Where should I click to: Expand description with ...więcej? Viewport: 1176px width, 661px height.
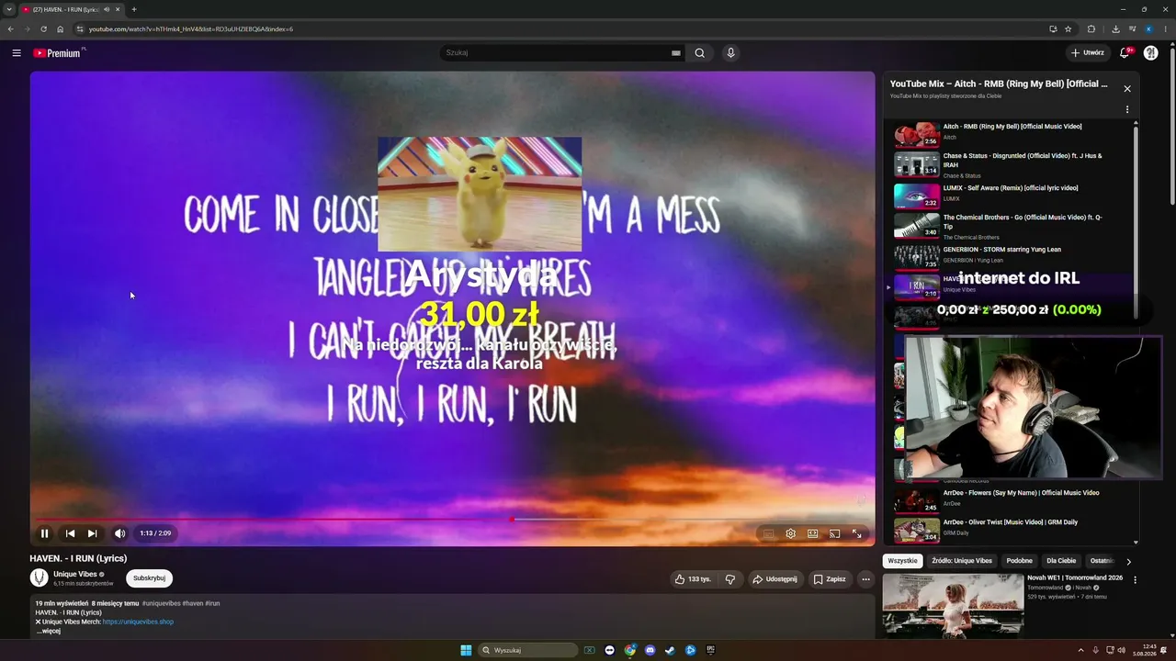pos(48,631)
